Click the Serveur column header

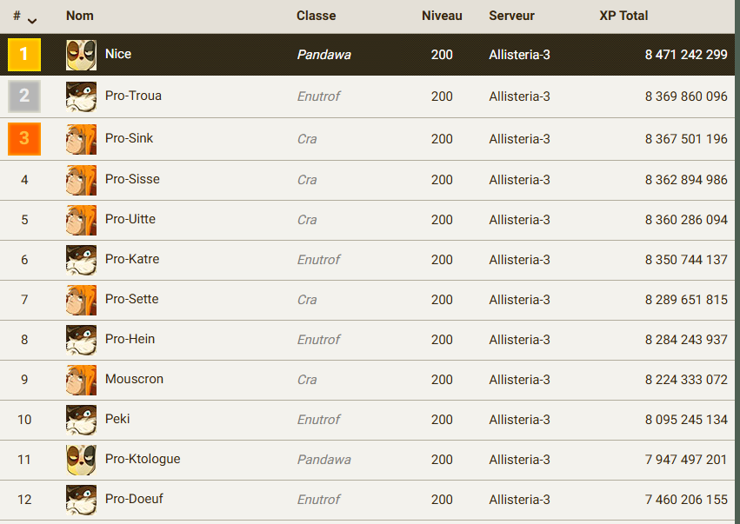511,16
